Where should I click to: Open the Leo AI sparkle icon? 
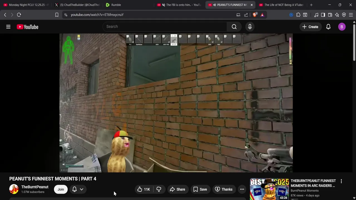(337, 15)
